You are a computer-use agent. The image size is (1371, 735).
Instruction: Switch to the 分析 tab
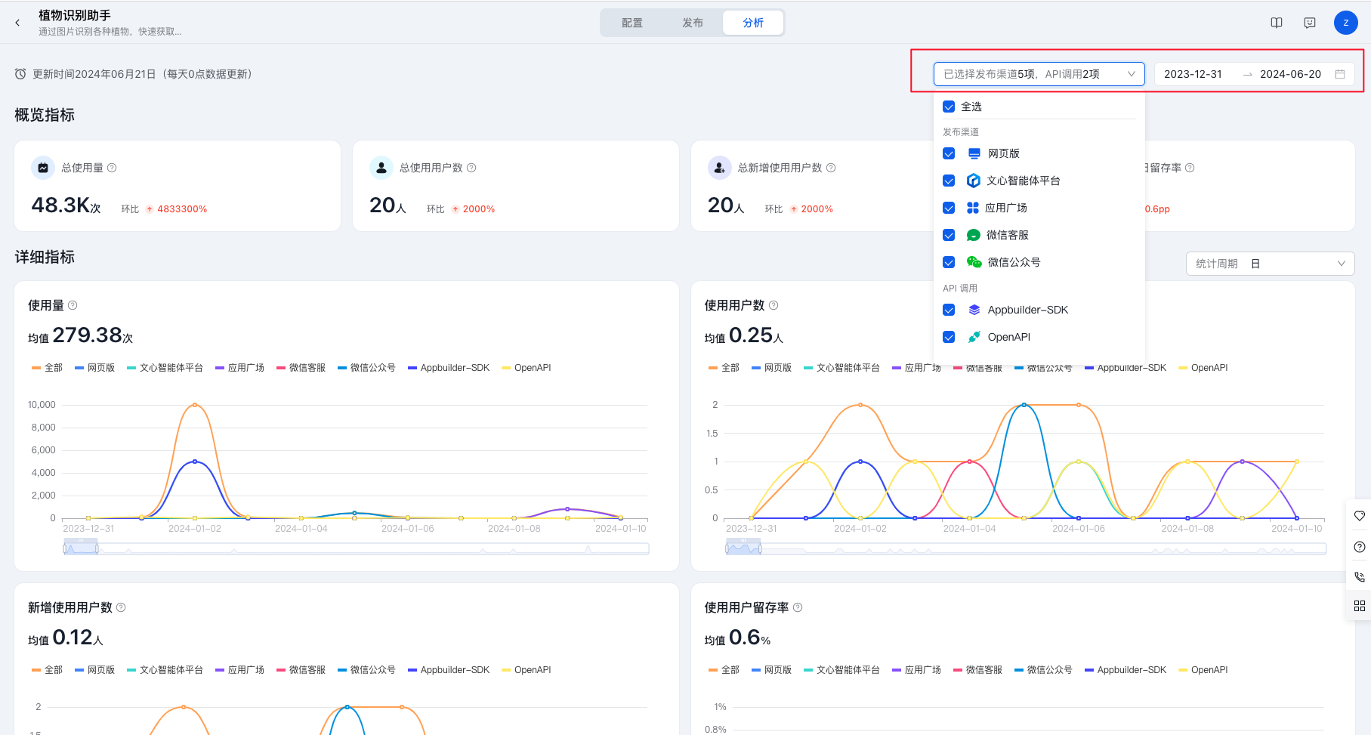pyautogui.click(x=753, y=23)
